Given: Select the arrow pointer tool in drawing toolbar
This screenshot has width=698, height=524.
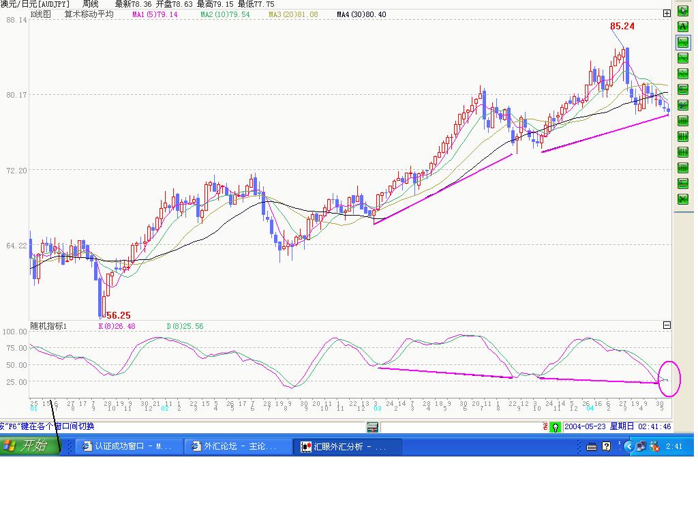Looking at the screenshot, I should tap(682, 11).
